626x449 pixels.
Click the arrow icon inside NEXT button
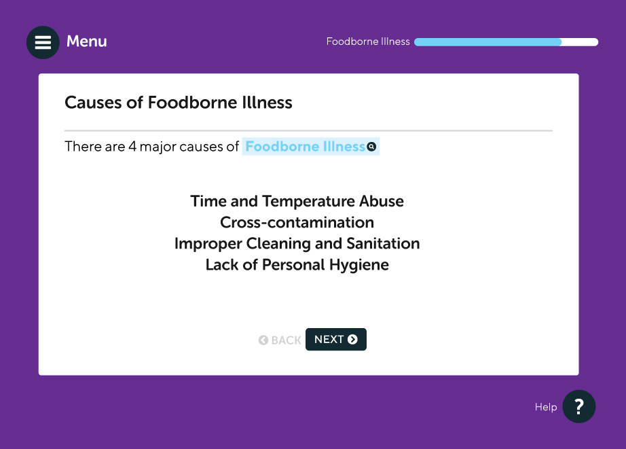[x=352, y=340]
